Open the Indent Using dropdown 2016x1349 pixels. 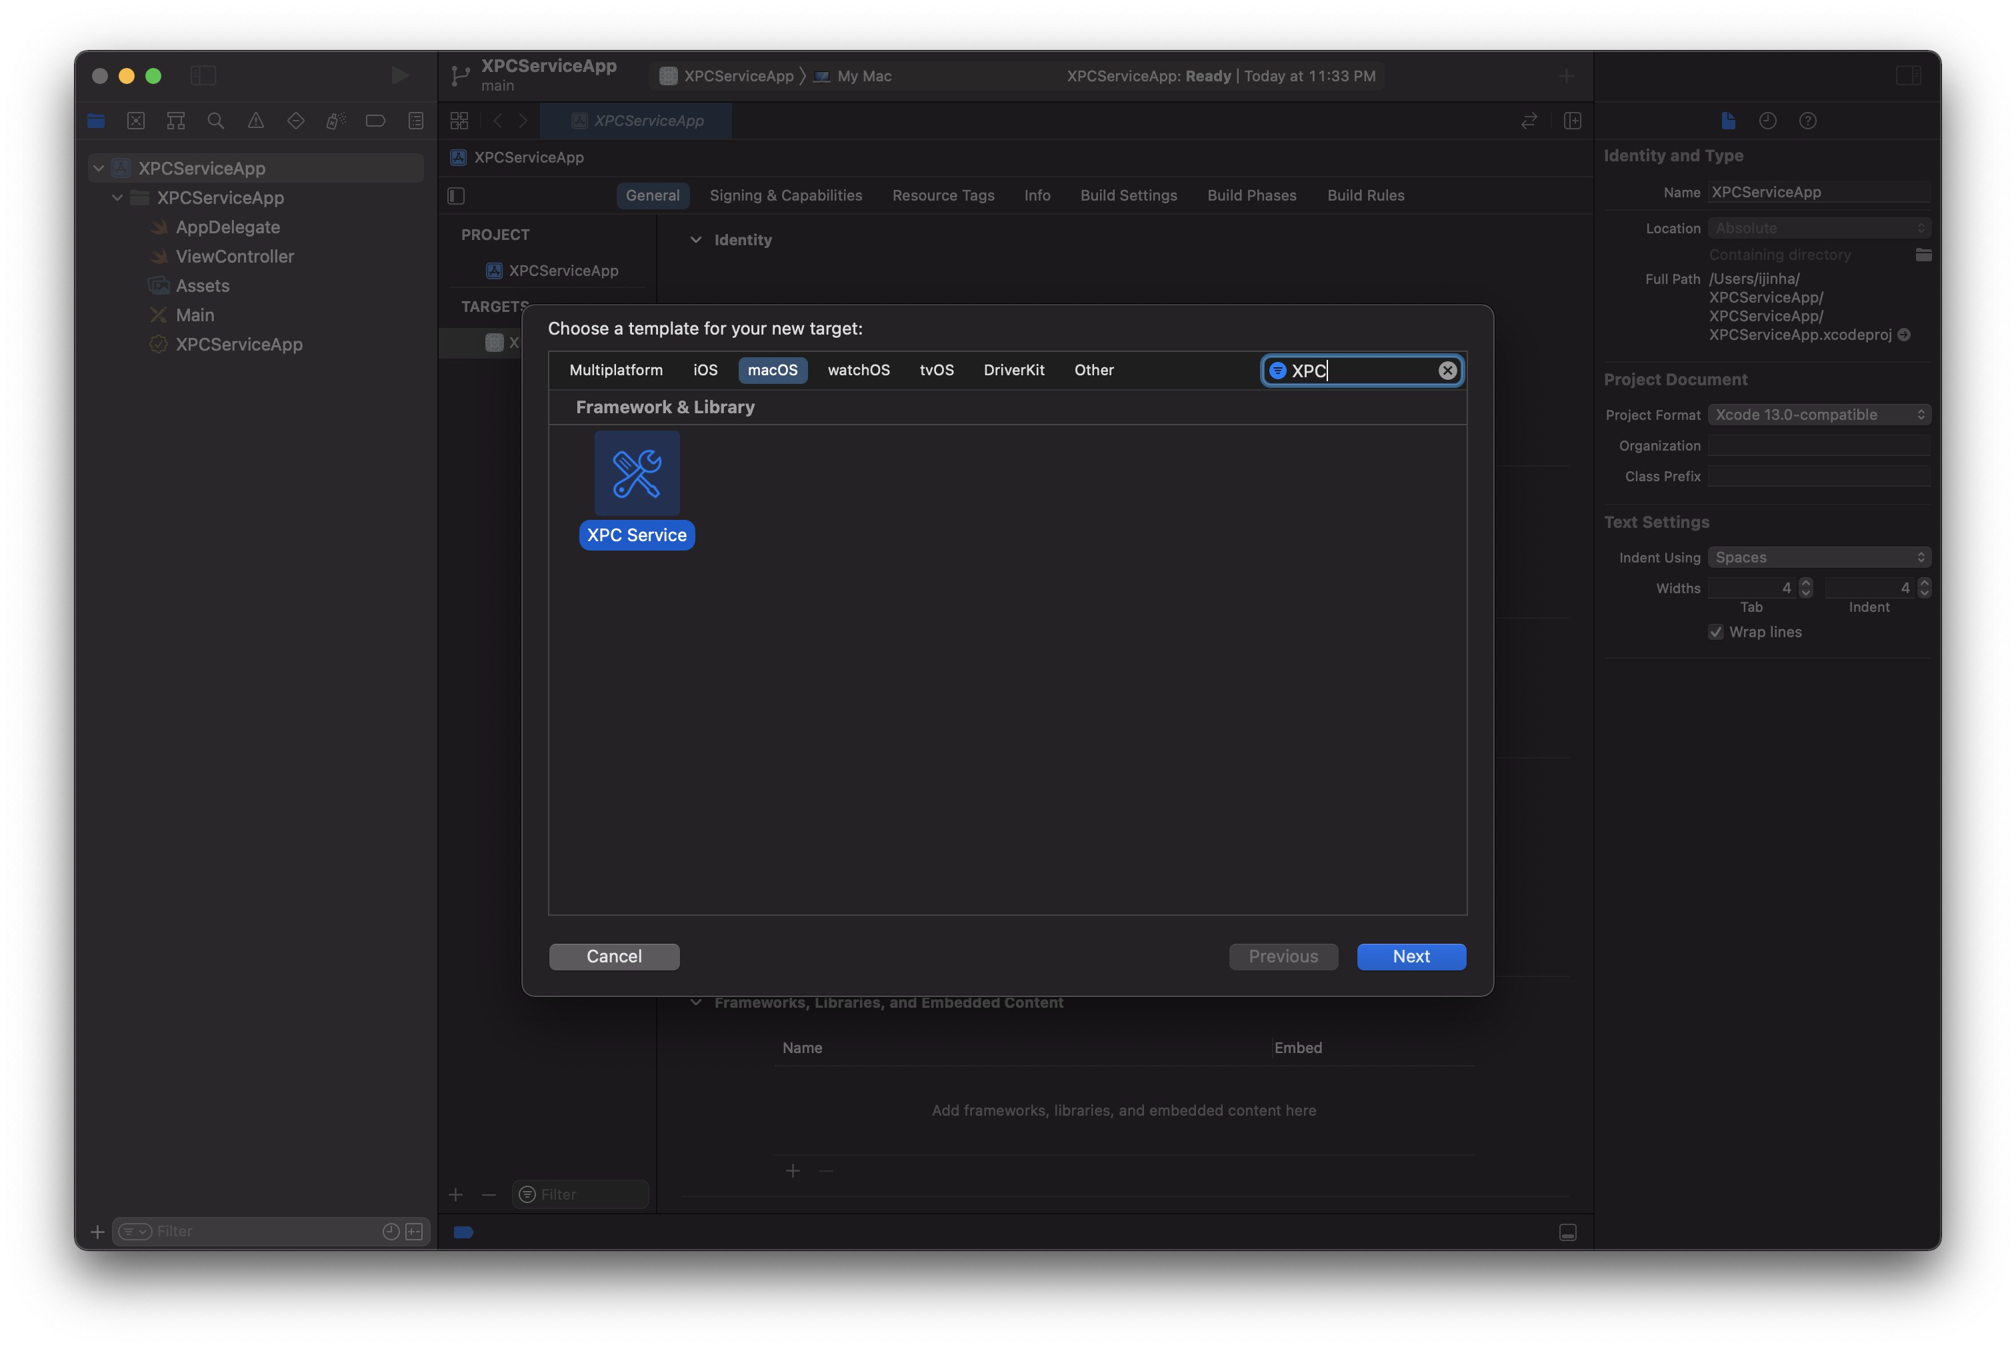[1819, 557]
